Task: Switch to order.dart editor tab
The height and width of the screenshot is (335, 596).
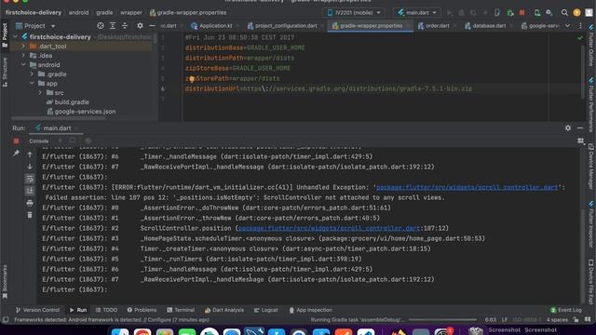Action: click(434, 26)
